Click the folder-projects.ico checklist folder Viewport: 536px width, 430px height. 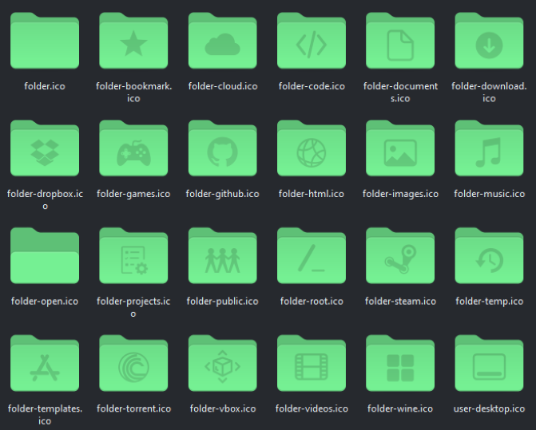[x=133, y=258]
